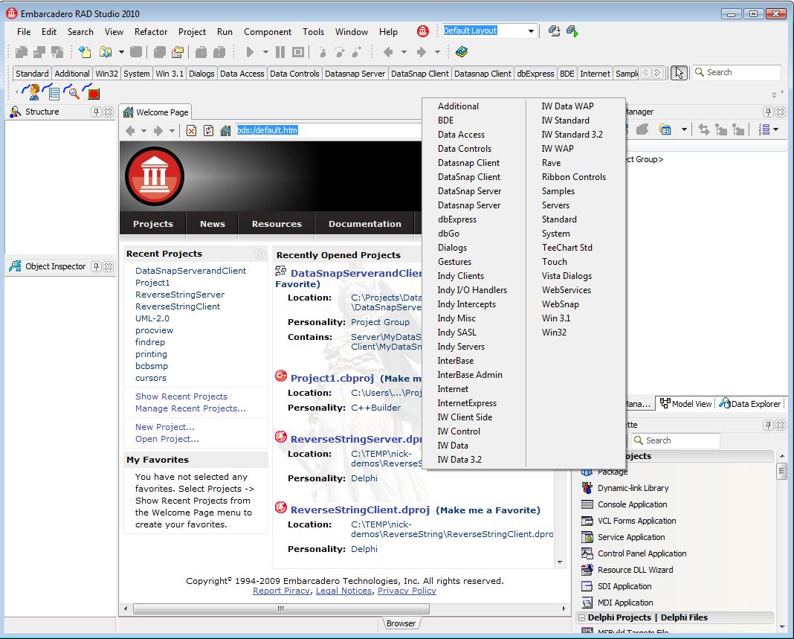Screen dimensions: 794x639
Task: Toggle the Object Inspector pin button
Action: pyautogui.click(x=96, y=267)
